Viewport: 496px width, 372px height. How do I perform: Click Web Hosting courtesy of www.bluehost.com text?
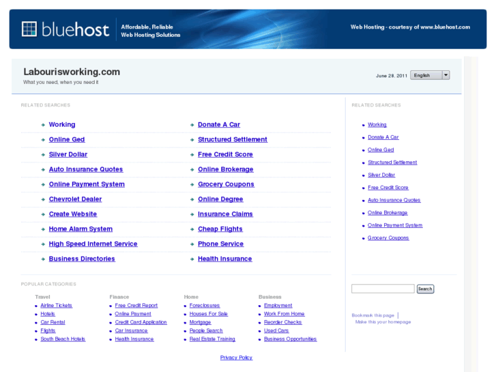point(410,27)
